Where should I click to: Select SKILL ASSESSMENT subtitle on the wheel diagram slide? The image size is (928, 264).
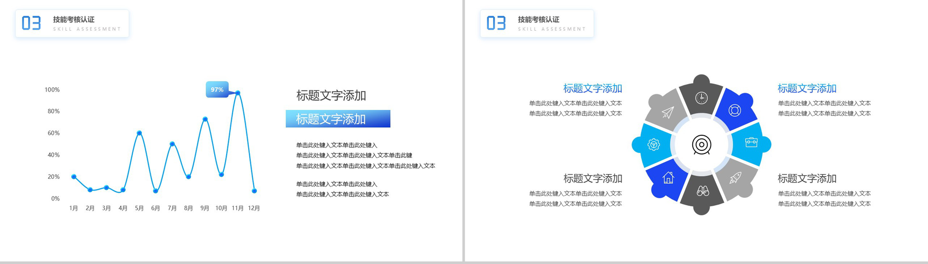coord(552,29)
